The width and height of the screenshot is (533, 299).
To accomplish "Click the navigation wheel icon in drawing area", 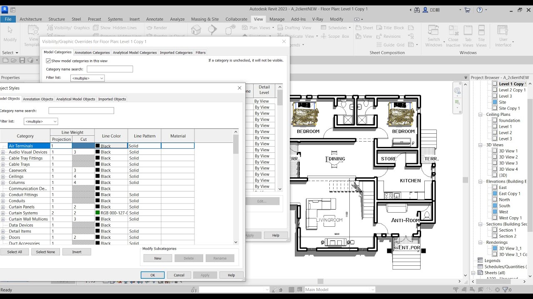I will pos(457,91).
